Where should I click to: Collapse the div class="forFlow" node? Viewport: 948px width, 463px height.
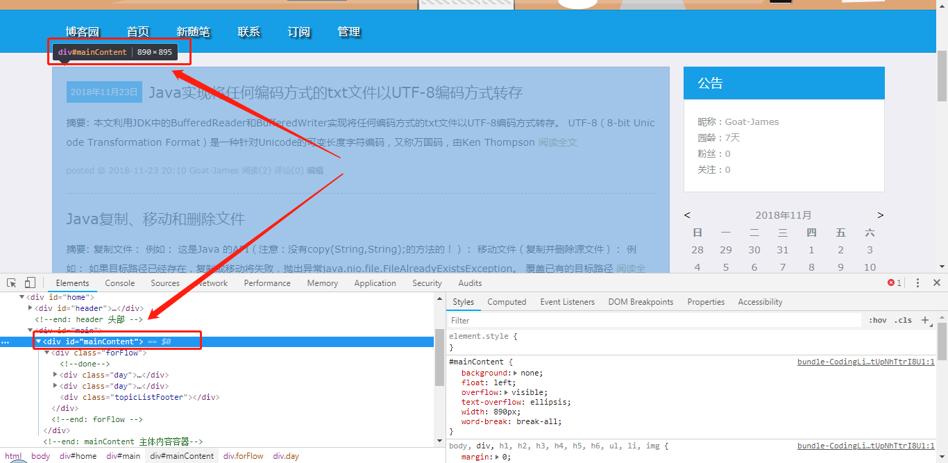[x=47, y=353]
